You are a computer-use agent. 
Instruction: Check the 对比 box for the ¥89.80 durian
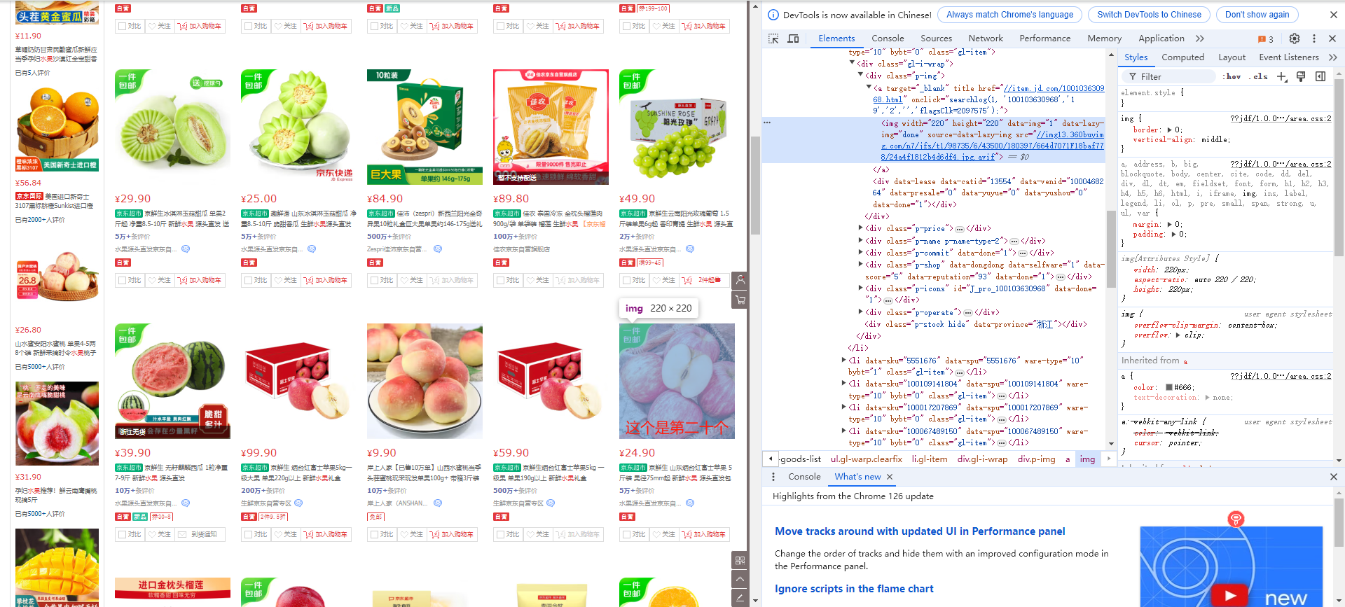501,280
